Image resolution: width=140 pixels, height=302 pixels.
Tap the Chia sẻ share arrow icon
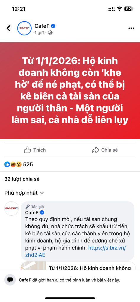(95, 150)
